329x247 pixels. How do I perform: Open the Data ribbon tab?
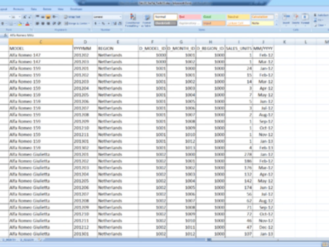point(34,9)
